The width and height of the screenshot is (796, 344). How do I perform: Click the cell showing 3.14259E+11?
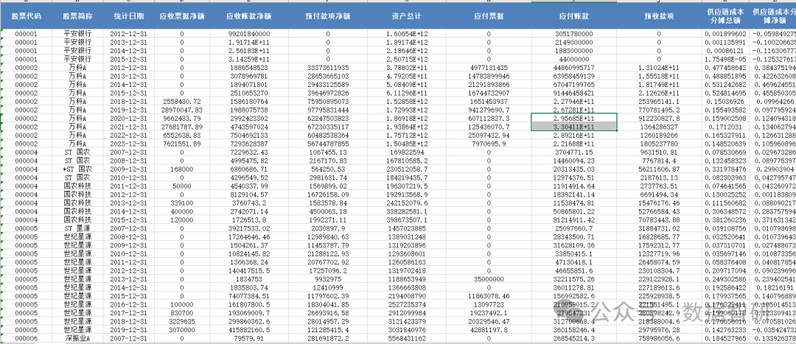(249, 60)
